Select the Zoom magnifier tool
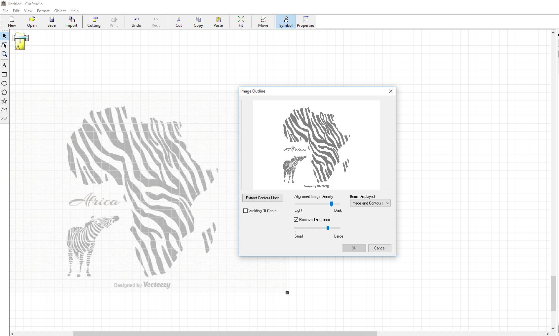The width and height of the screenshot is (559, 336). click(x=4, y=54)
